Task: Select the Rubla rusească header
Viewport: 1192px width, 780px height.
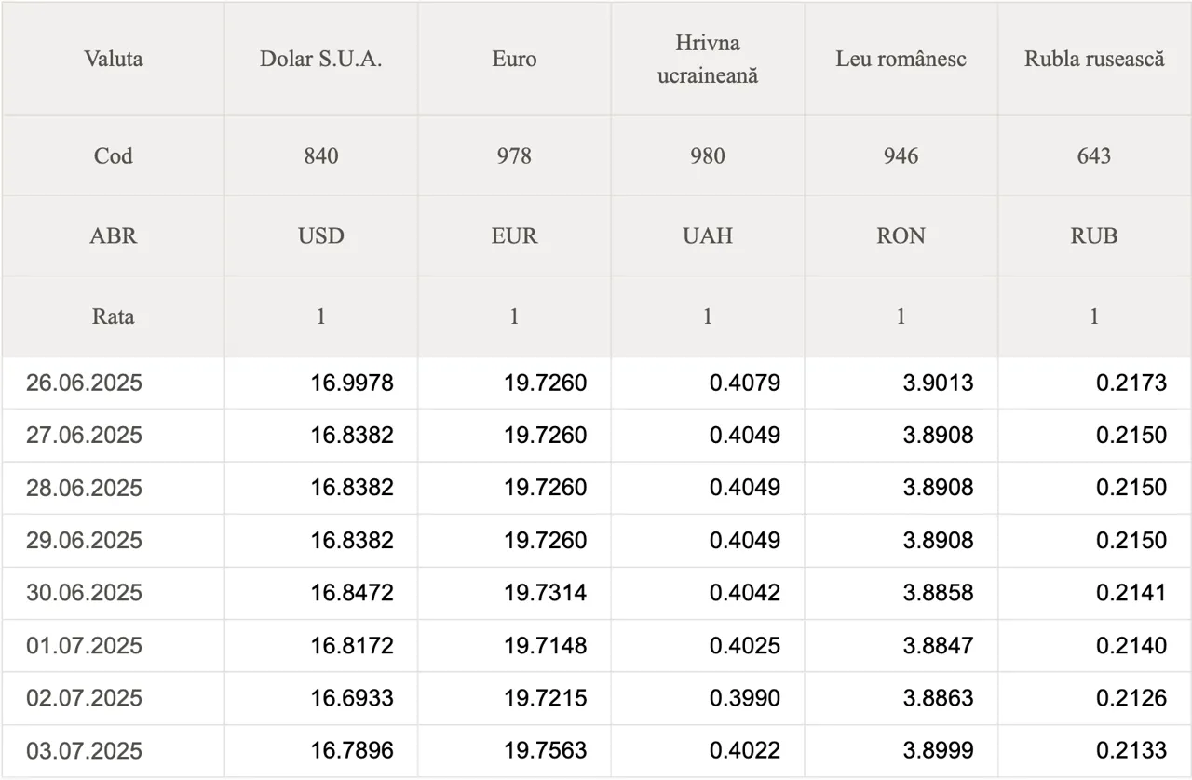Action: [x=1094, y=59]
